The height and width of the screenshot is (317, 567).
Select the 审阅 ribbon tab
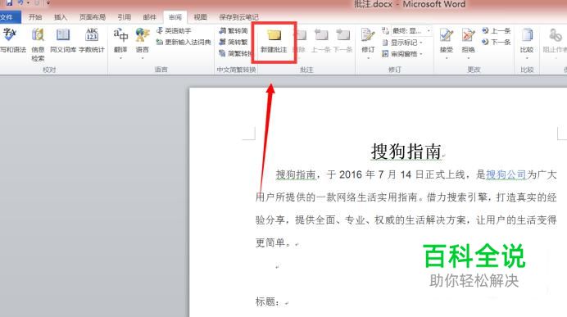pyautogui.click(x=175, y=17)
